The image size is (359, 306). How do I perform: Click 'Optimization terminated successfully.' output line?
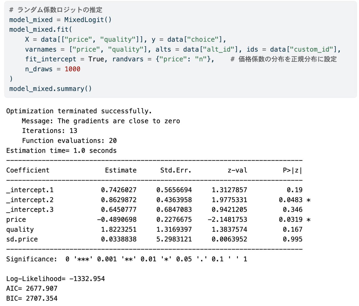tap(79, 111)
